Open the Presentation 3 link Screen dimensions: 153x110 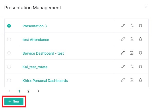(x=35, y=26)
